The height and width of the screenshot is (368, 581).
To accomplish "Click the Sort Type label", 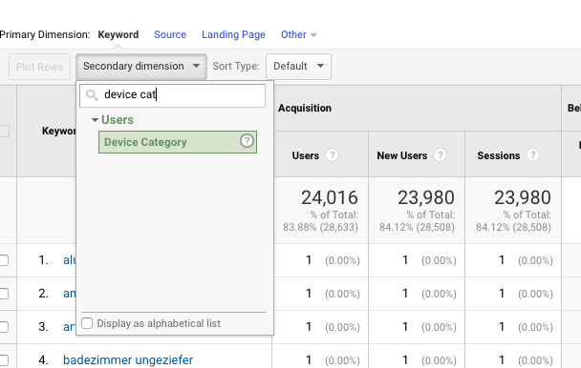I will [x=236, y=66].
